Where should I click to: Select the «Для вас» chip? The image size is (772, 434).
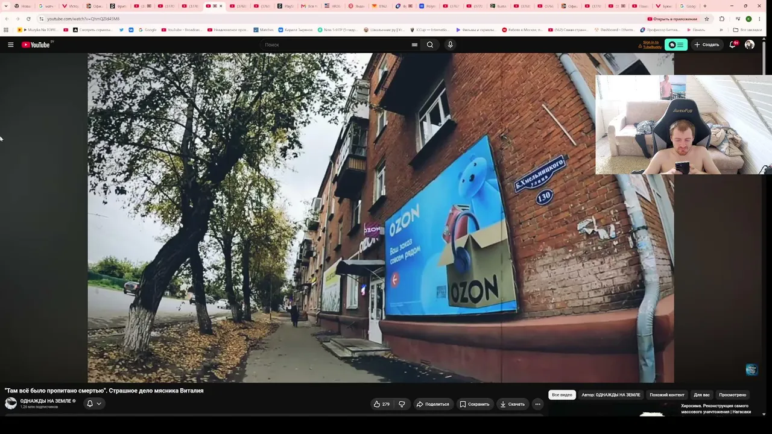(701, 395)
